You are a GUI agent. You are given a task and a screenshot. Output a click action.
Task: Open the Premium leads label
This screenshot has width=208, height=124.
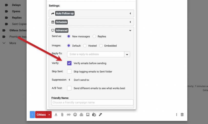coord(18,37)
